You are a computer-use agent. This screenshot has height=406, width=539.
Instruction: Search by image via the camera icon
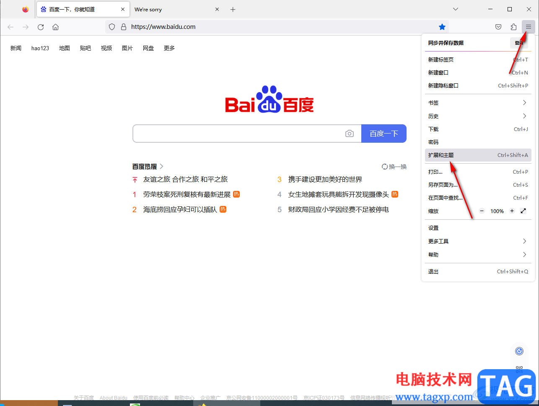coord(350,134)
